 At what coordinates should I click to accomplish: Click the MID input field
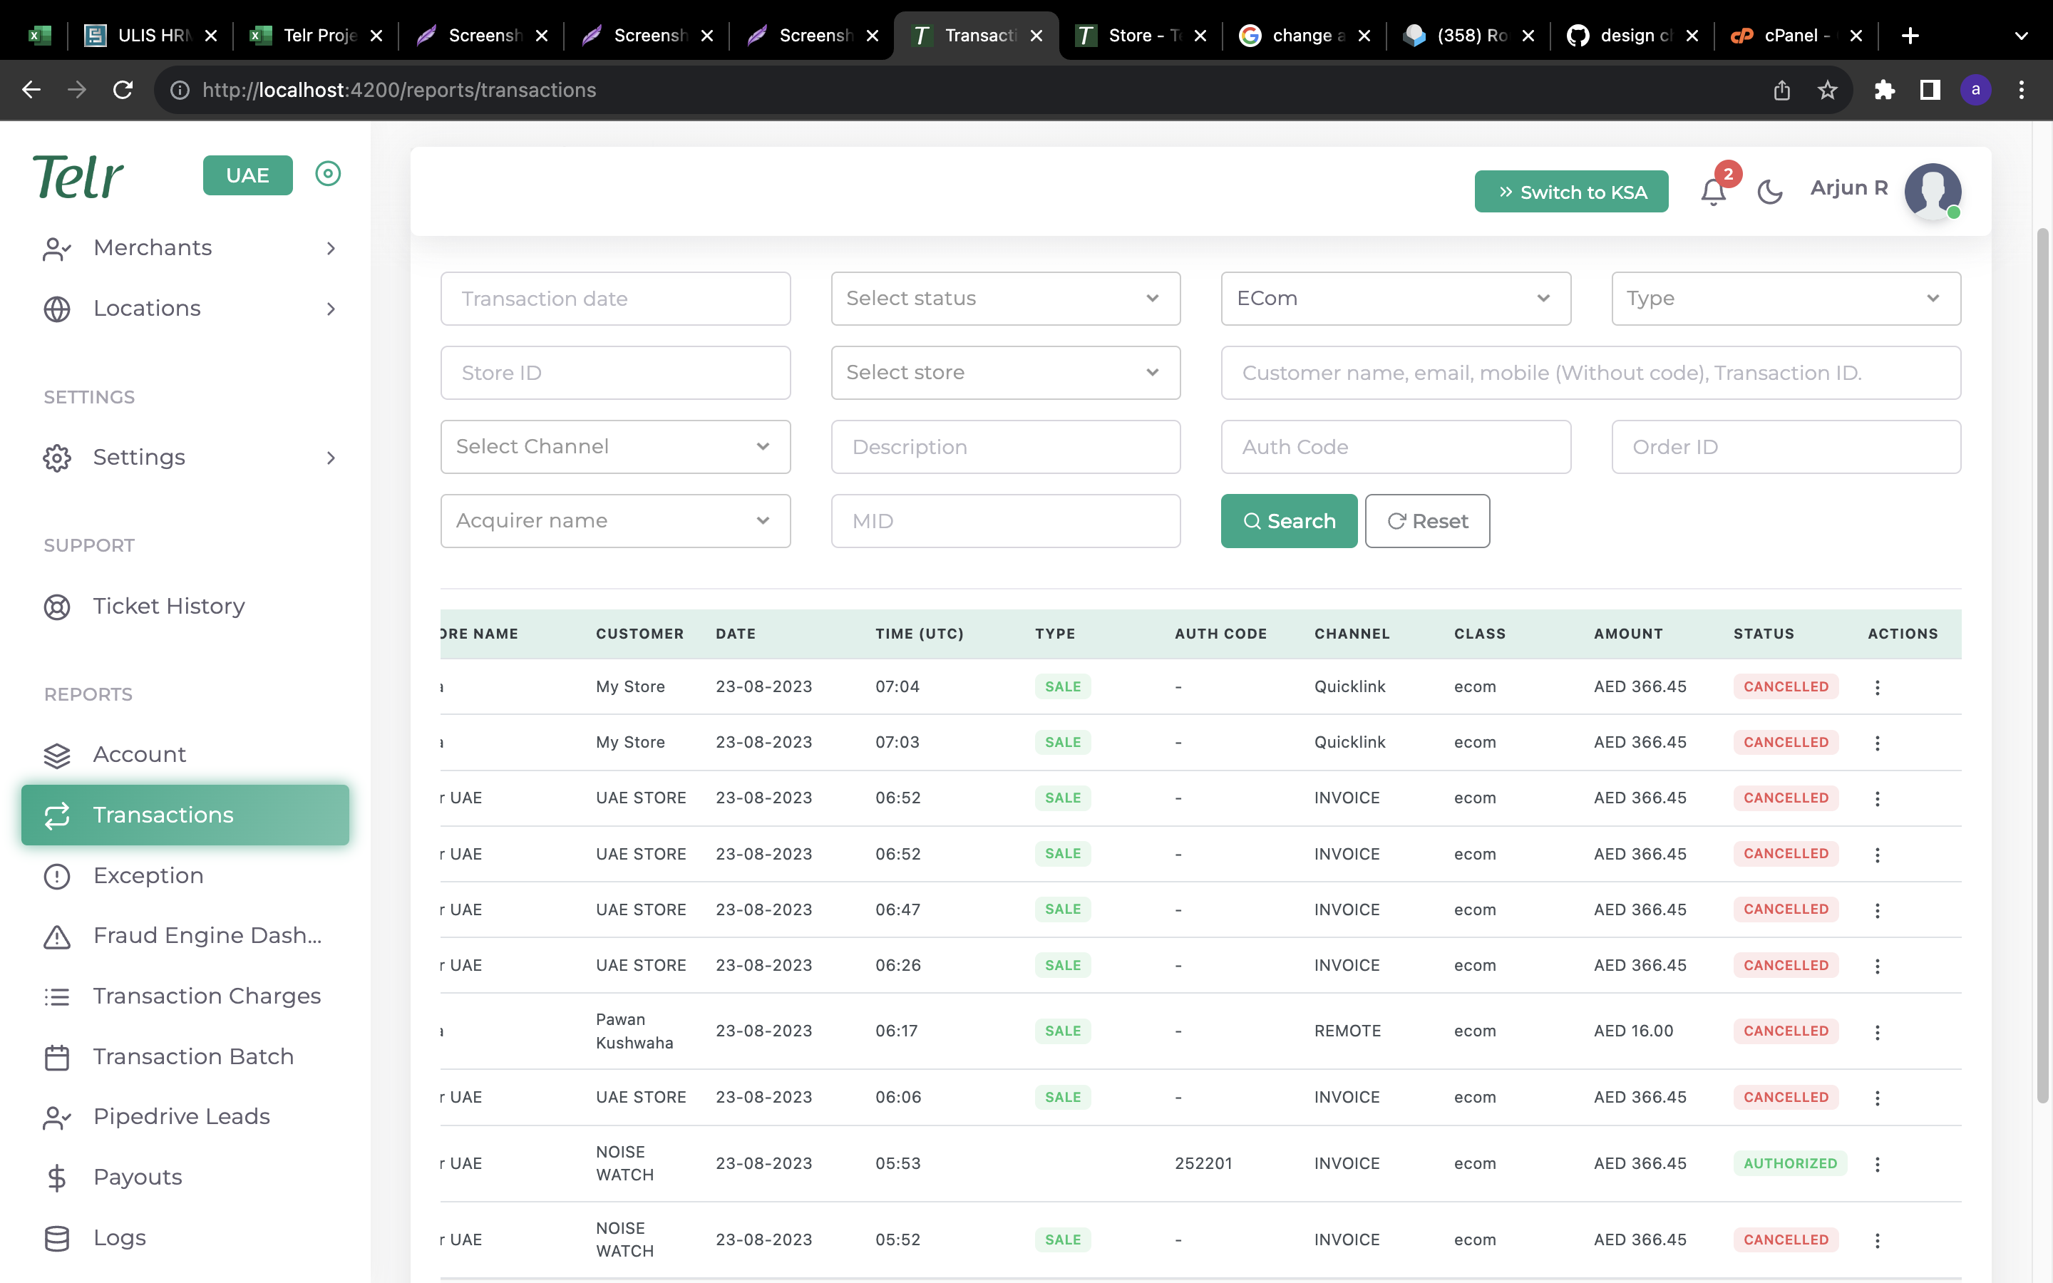coord(1005,521)
